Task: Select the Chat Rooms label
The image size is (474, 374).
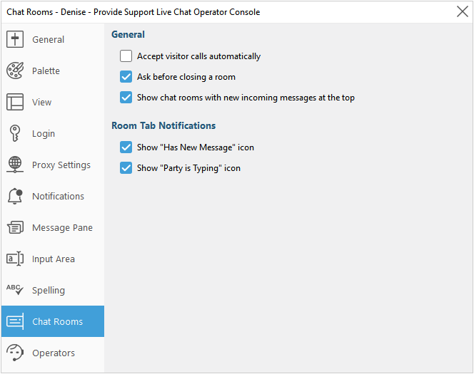Action: 57,321
